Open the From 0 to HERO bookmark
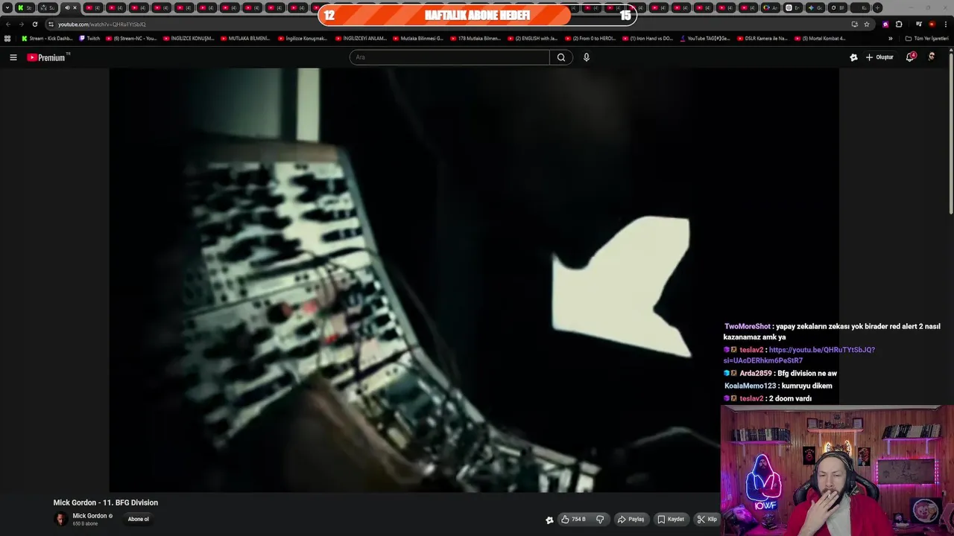 click(590, 38)
